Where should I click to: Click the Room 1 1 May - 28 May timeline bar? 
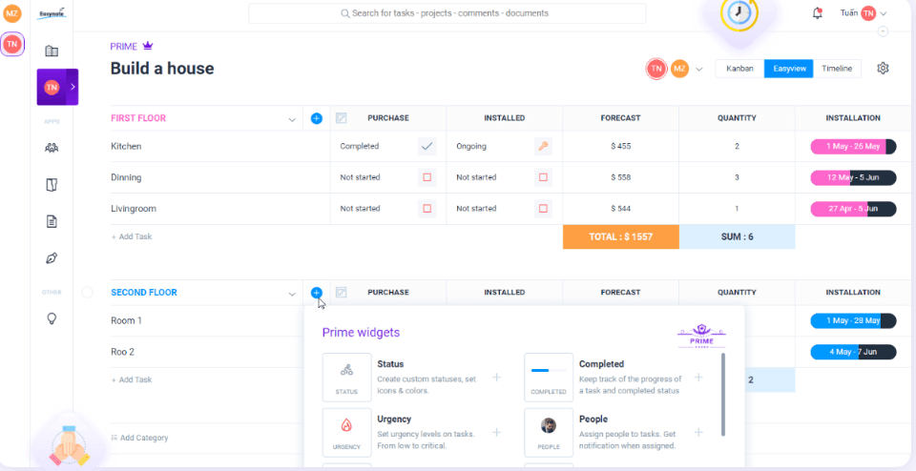(853, 320)
